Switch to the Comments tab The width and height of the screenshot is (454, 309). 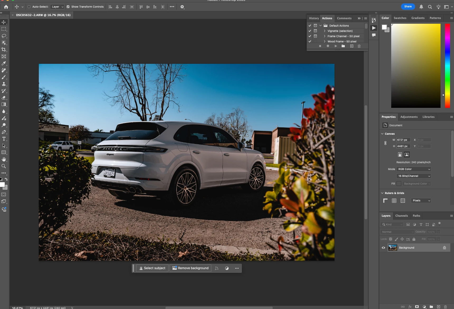[x=344, y=18]
